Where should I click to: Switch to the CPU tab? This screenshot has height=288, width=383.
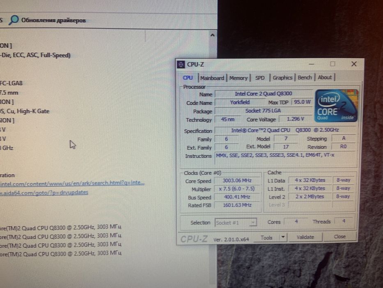[x=188, y=78]
